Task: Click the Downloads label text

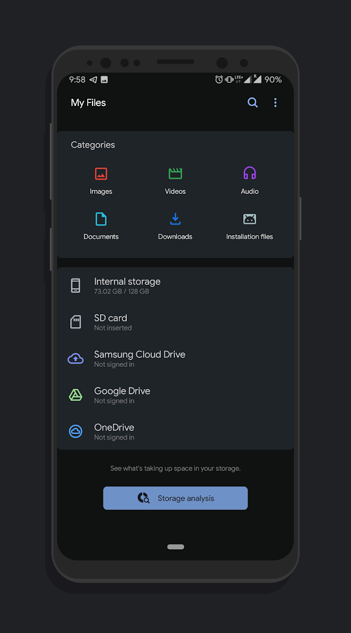Action: pos(175,237)
